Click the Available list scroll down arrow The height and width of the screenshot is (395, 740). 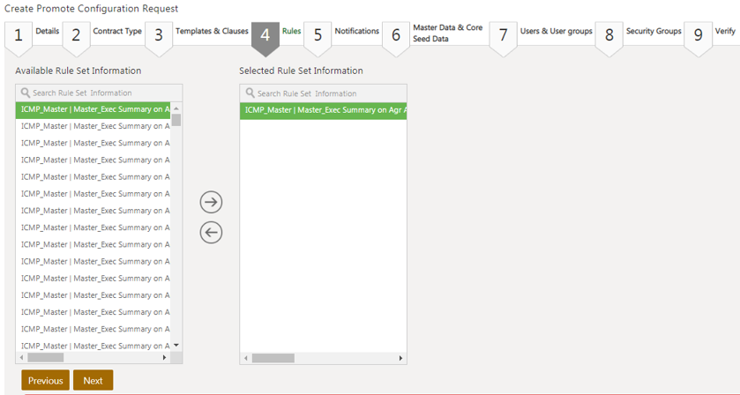click(x=176, y=346)
